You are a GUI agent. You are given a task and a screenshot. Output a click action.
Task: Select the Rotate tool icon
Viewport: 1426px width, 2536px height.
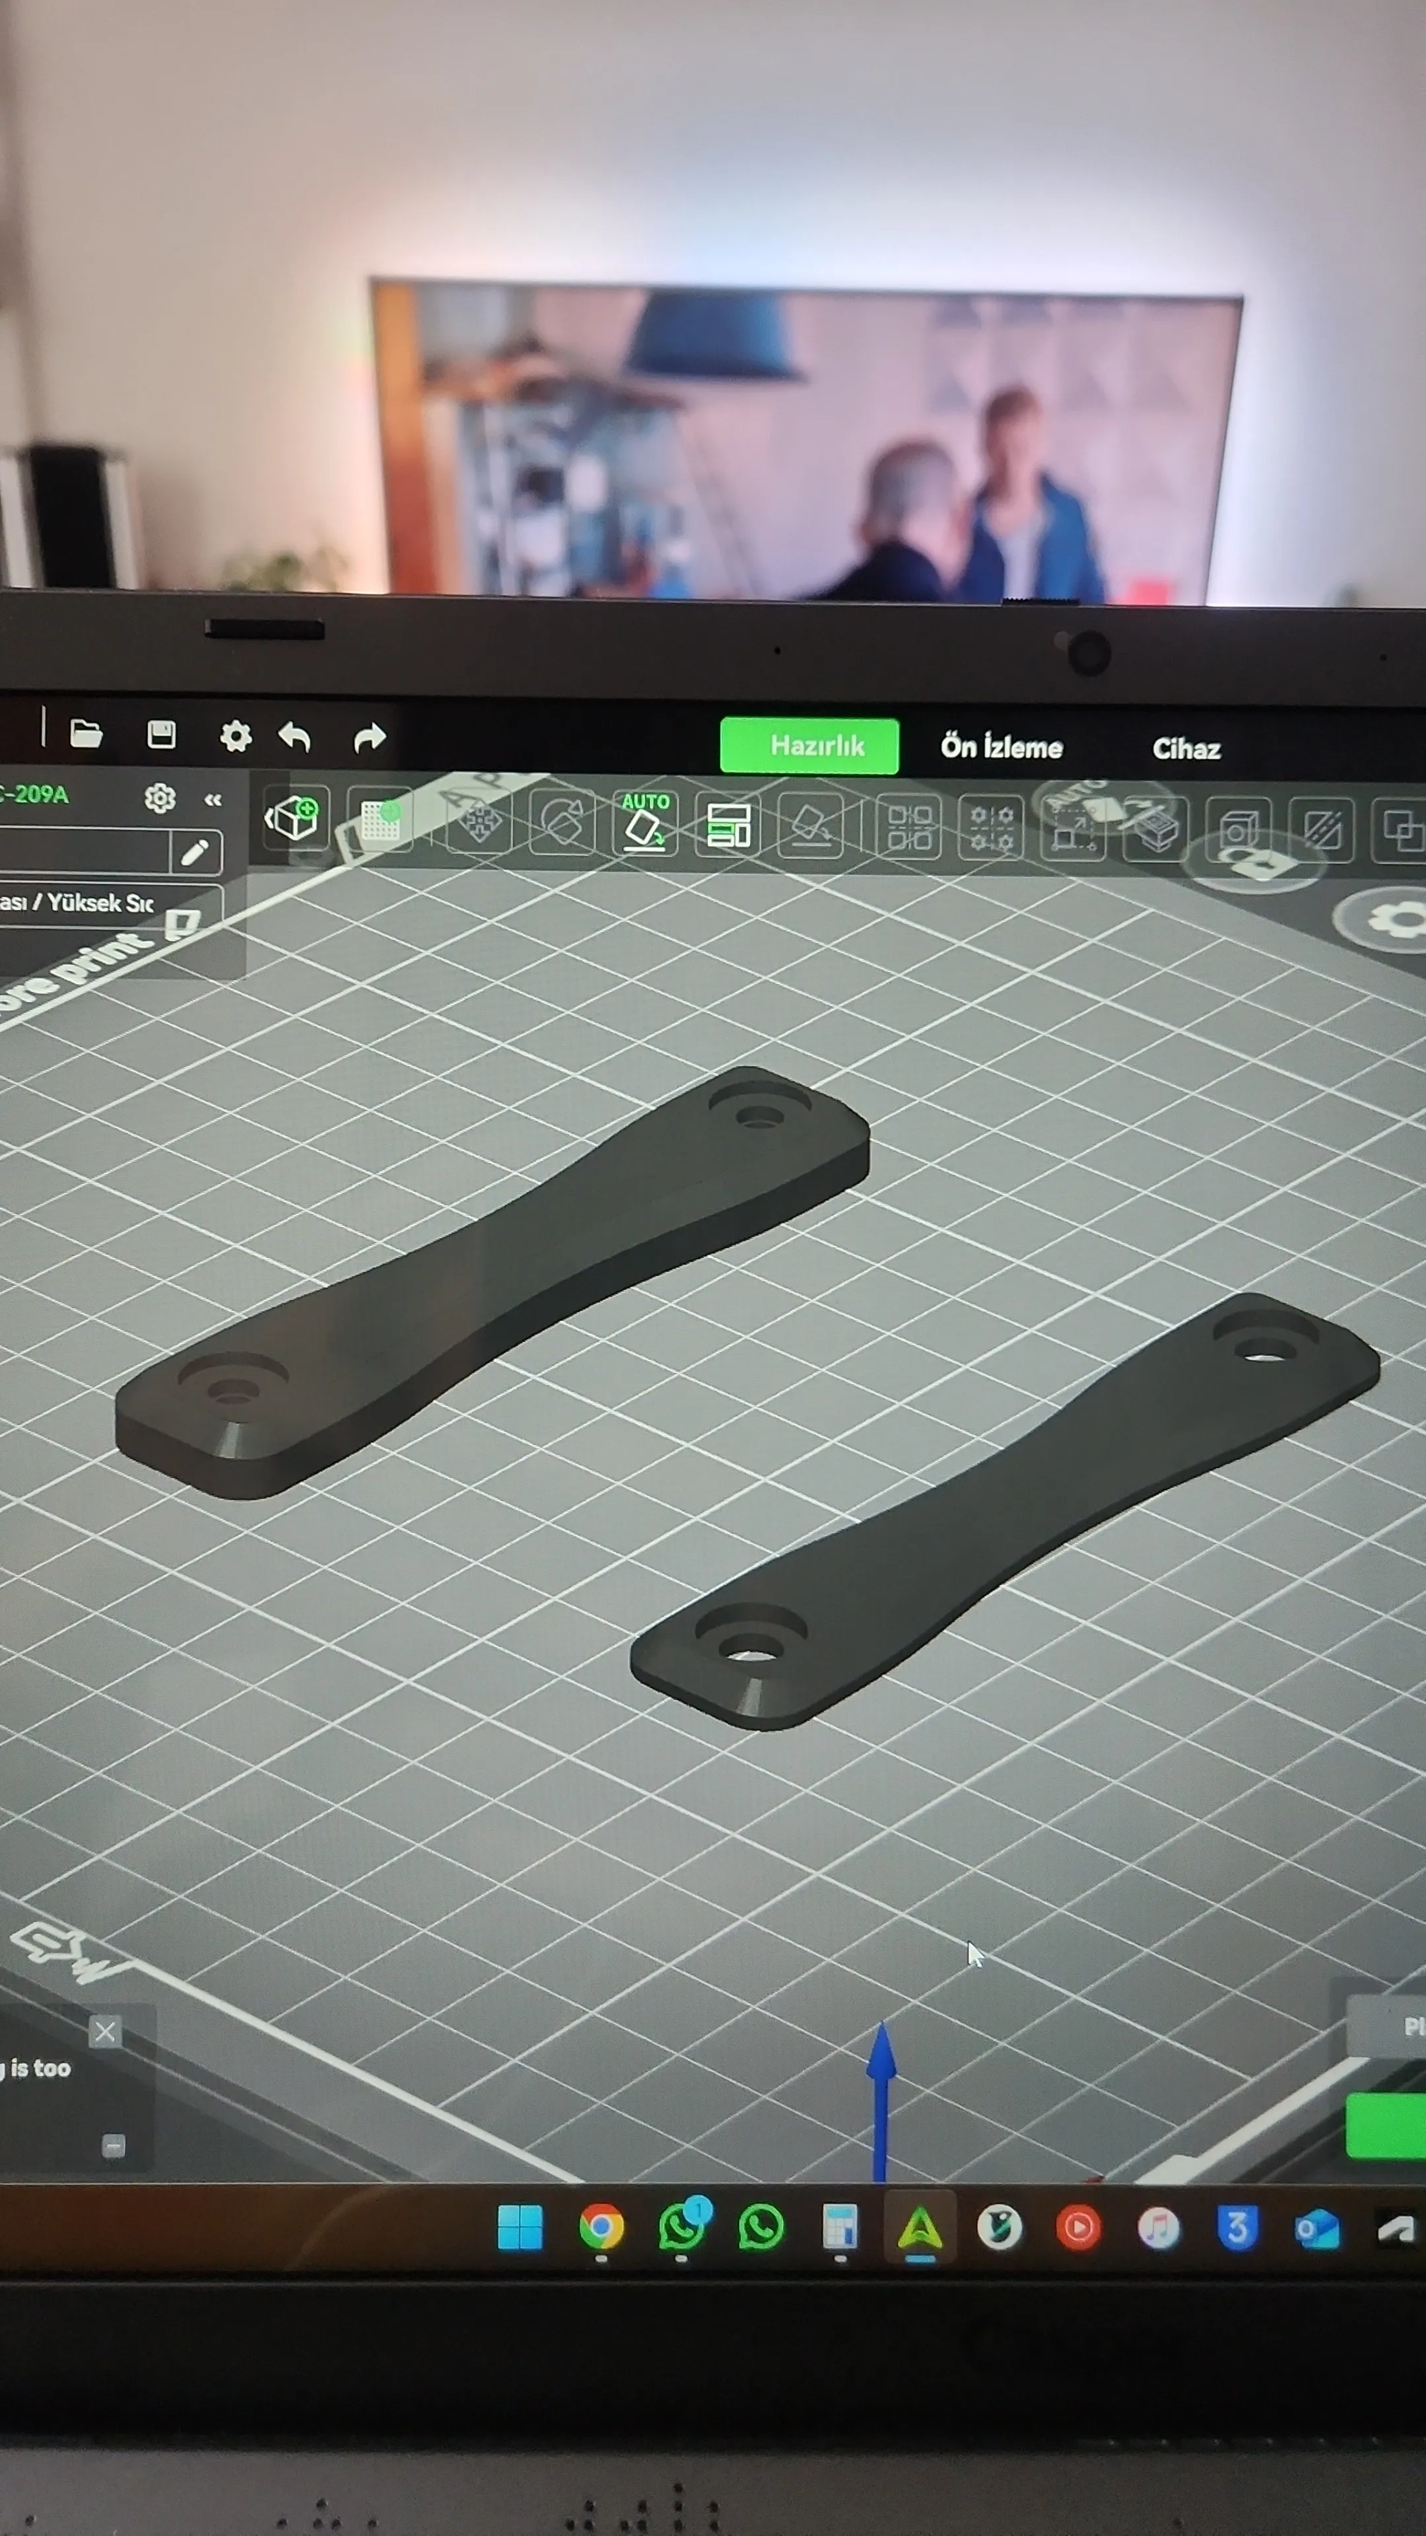tap(562, 823)
